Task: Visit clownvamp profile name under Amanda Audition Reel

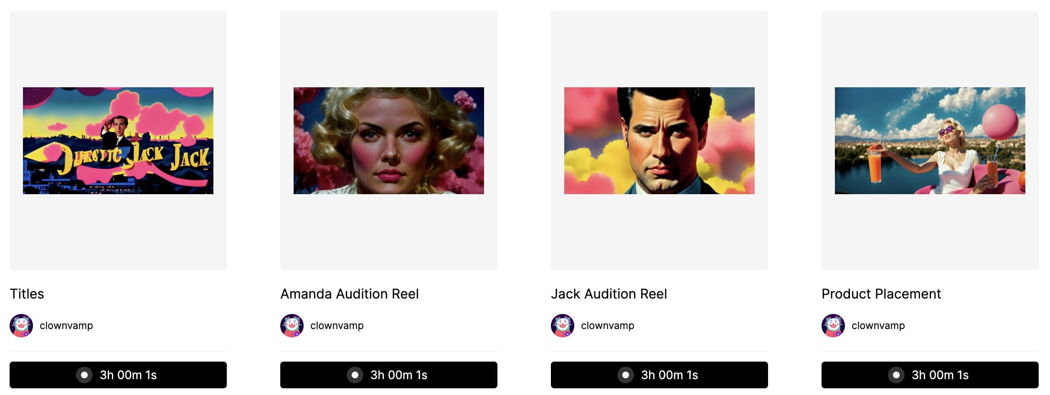Action: (x=337, y=326)
